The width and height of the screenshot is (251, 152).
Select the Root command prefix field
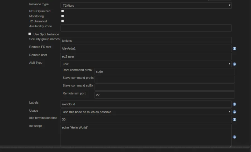pyautogui.click(x=164, y=72)
